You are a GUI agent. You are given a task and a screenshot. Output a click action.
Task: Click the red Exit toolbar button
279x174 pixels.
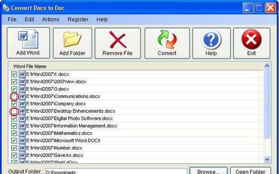[252, 43]
